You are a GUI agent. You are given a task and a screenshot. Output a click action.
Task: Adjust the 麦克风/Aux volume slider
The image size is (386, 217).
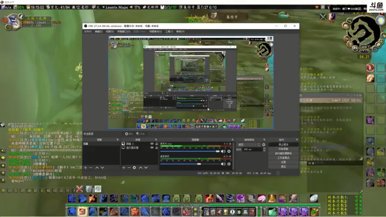[x=190, y=151]
